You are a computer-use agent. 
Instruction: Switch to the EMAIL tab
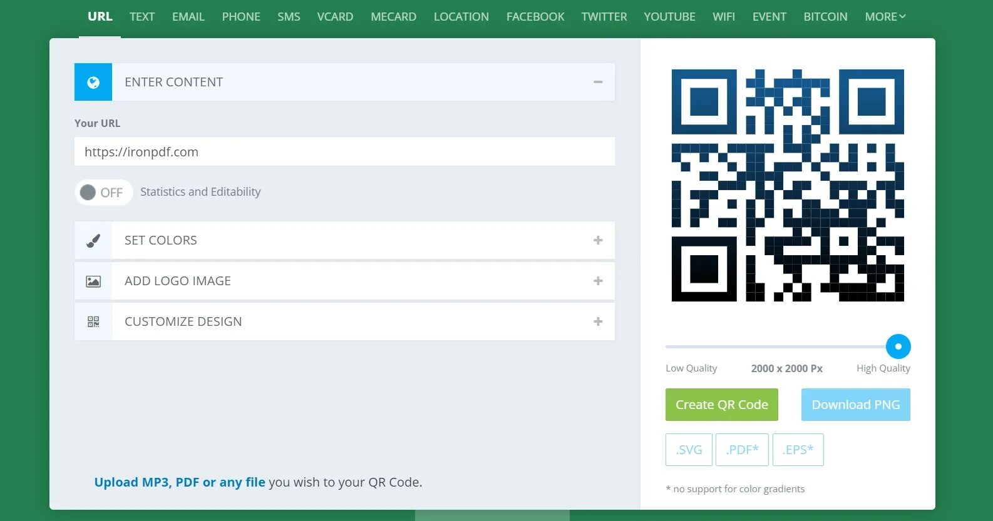[x=188, y=17]
